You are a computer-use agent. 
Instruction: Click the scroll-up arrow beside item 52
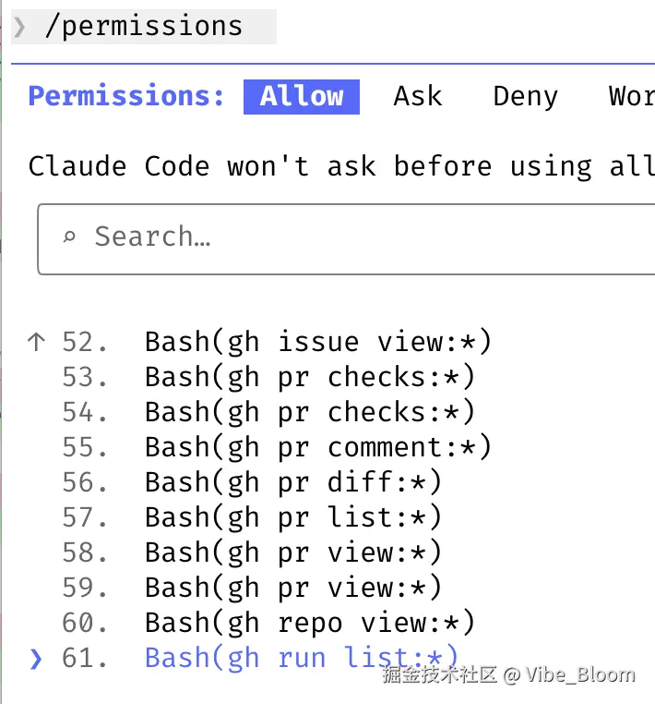pos(37,343)
